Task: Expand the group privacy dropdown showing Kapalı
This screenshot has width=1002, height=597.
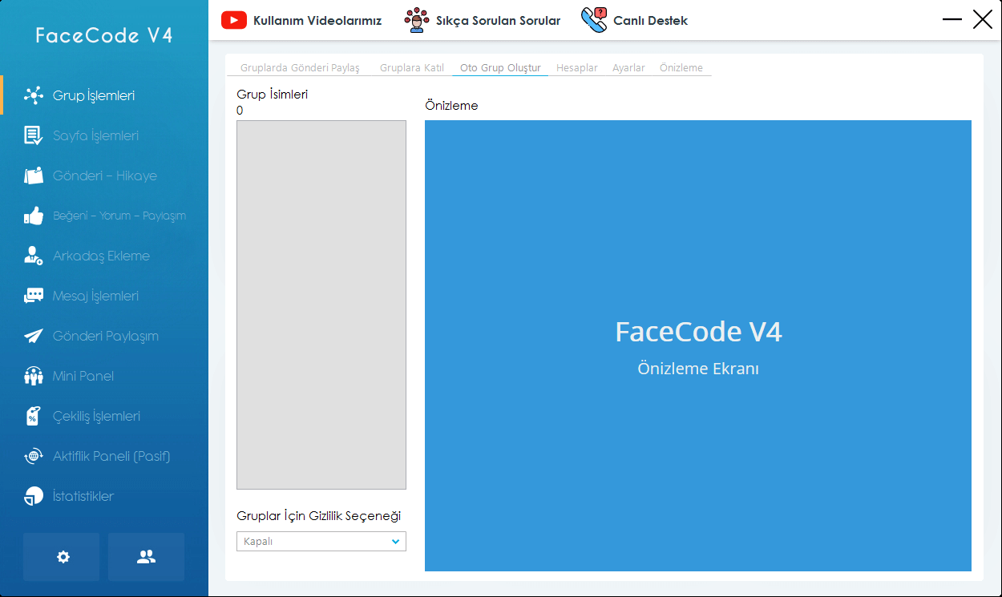Action: tap(321, 542)
